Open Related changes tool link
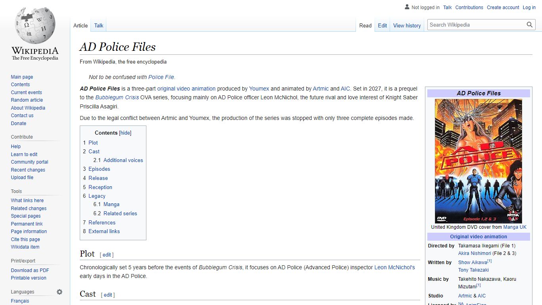Screen dimensions: 542x305 pyautogui.click(x=29, y=208)
